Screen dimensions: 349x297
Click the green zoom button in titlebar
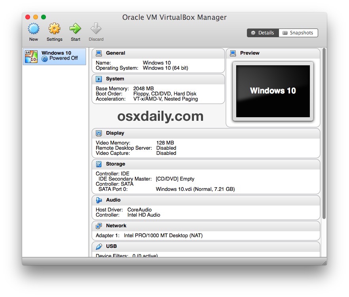[x=43, y=17]
